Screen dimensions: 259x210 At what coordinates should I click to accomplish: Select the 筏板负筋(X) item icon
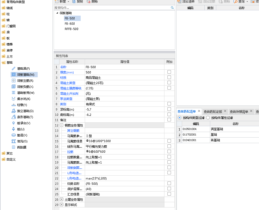click(14, 87)
